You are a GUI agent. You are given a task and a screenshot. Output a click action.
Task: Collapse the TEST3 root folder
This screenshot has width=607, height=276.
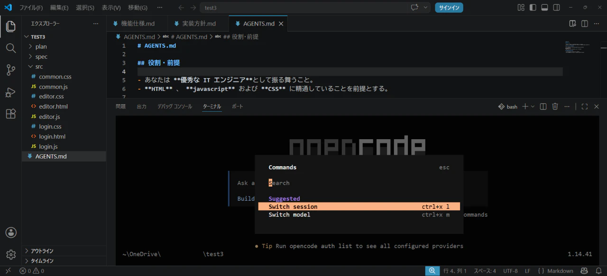coord(64,36)
